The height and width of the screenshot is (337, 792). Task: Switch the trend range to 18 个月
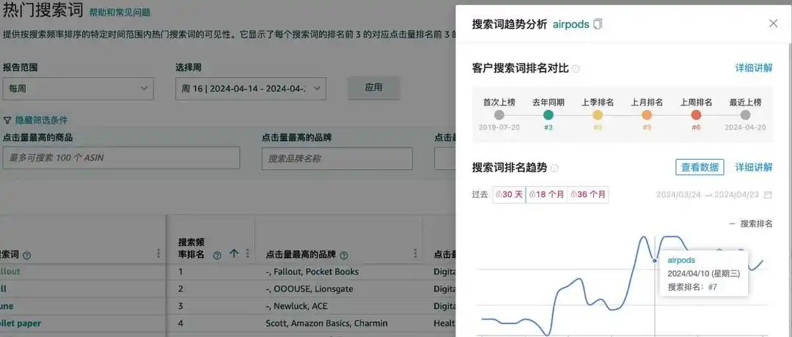tap(546, 195)
